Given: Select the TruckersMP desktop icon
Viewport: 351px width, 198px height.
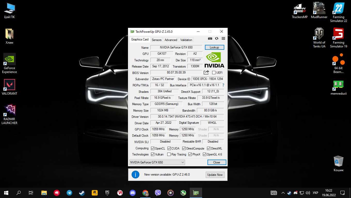Looking at the screenshot, I should [x=300, y=11].
